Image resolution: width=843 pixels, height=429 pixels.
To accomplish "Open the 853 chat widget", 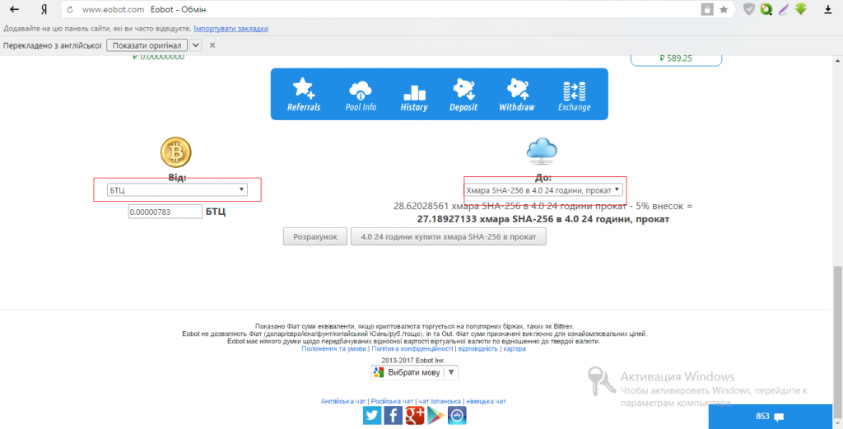I will click(x=770, y=417).
